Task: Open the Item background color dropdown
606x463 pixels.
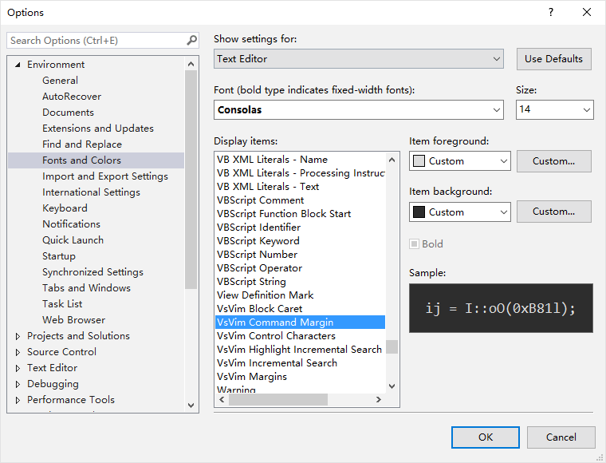Action: coord(459,212)
